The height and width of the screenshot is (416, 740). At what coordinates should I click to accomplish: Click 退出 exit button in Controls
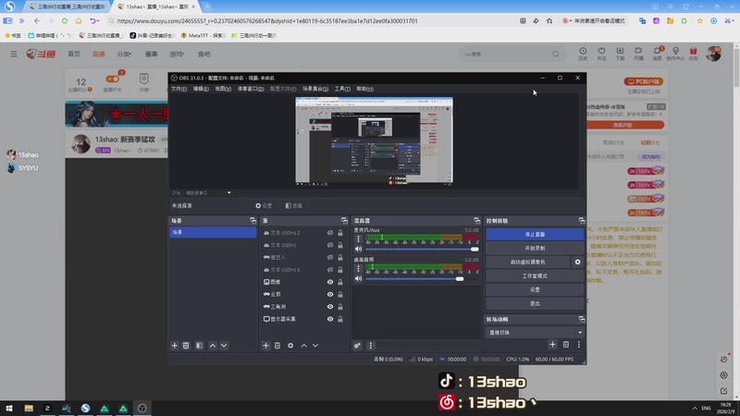click(535, 303)
